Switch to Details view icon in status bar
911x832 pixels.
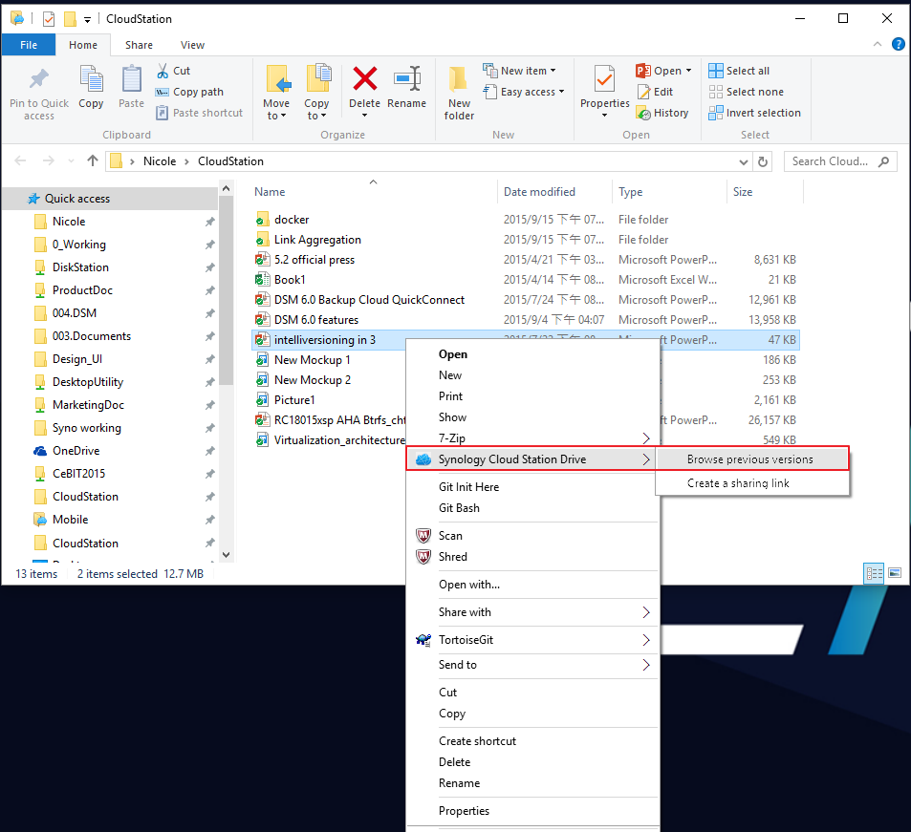pyautogui.click(x=874, y=574)
